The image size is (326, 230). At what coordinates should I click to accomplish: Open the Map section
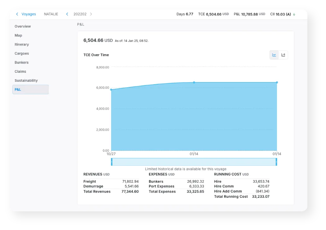coord(18,35)
